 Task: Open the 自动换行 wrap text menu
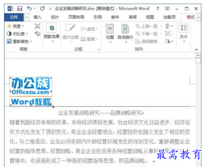125,33
